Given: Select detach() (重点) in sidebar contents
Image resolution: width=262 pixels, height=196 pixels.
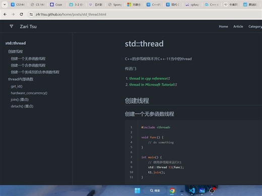Looking at the screenshot, I should [22, 106].
